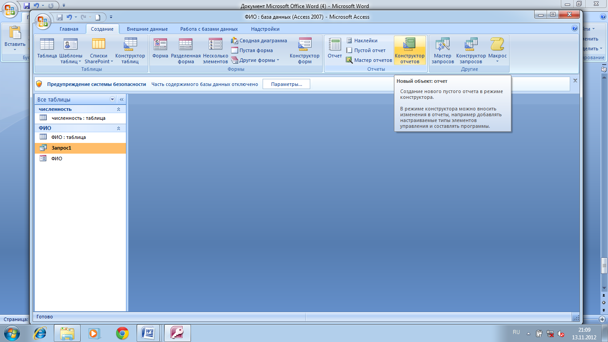
Task: Show hidden tray icons arrow
Action: 528,333
